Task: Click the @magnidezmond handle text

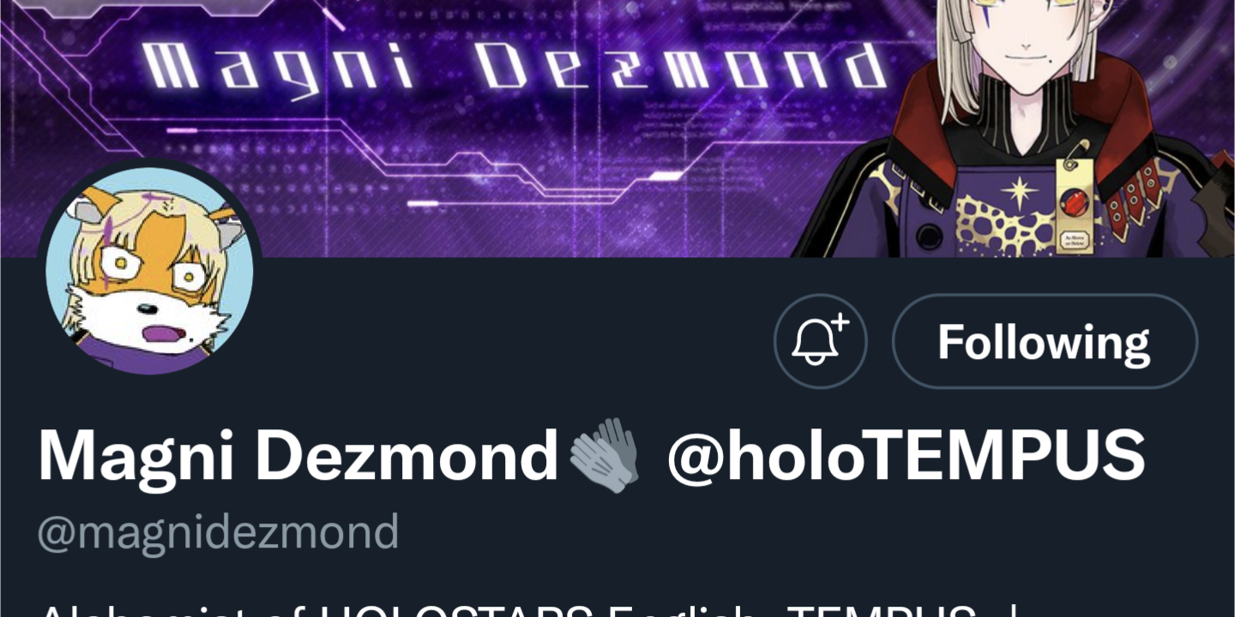Action: tap(218, 532)
